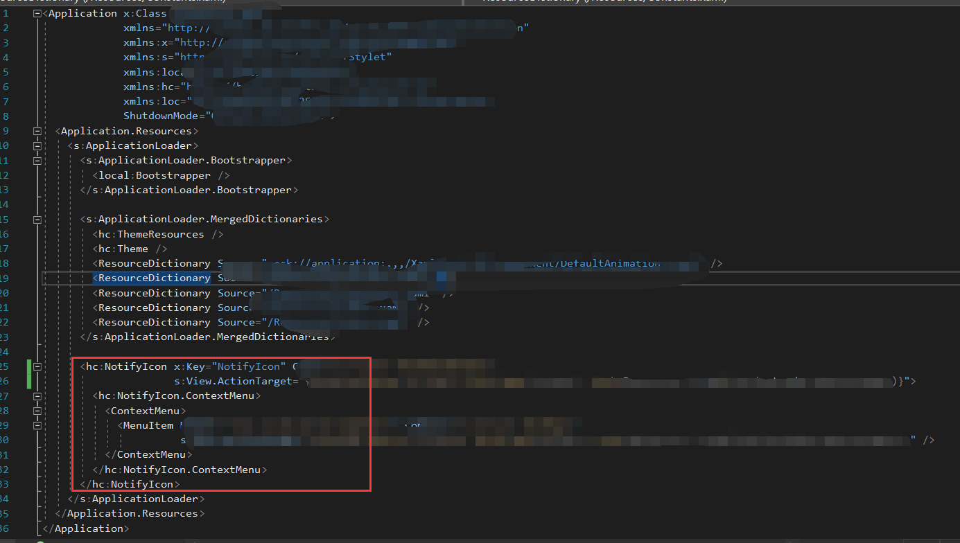Collapse the ApplicationLoader.Bootstrapper section

37,160
